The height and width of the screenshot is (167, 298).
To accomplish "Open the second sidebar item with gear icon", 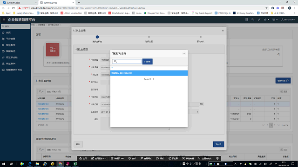I will (15, 39).
